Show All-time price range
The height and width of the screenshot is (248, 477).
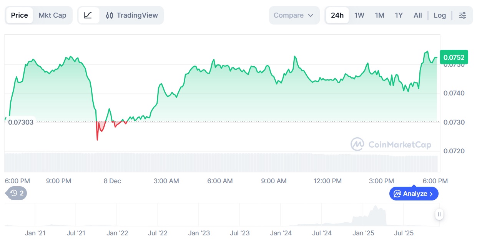[417, 15]
